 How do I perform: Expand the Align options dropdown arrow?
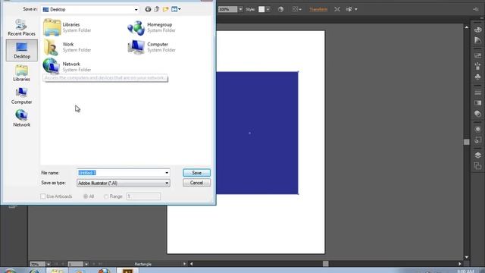[x=300, y=9]
